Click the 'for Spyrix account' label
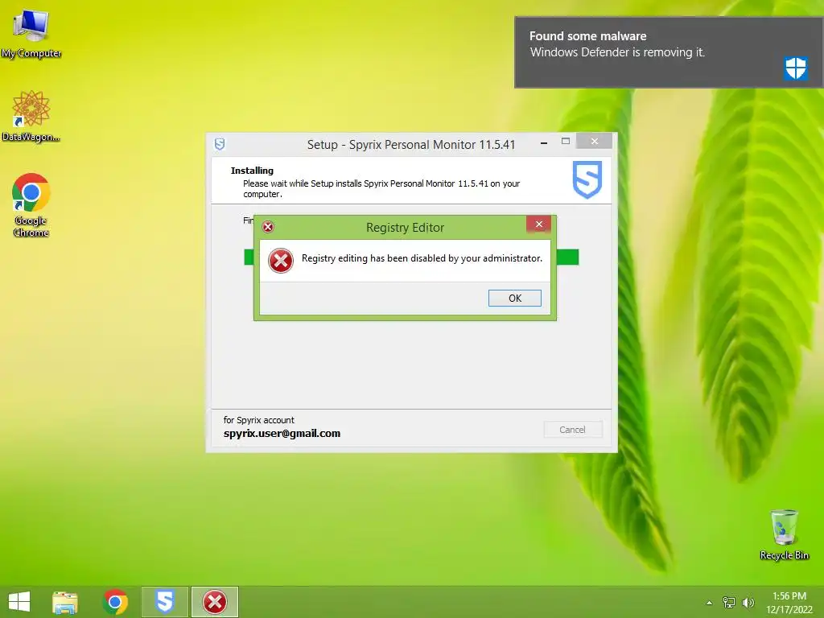This screenshot has height=618, width=824. click(258, 420)
